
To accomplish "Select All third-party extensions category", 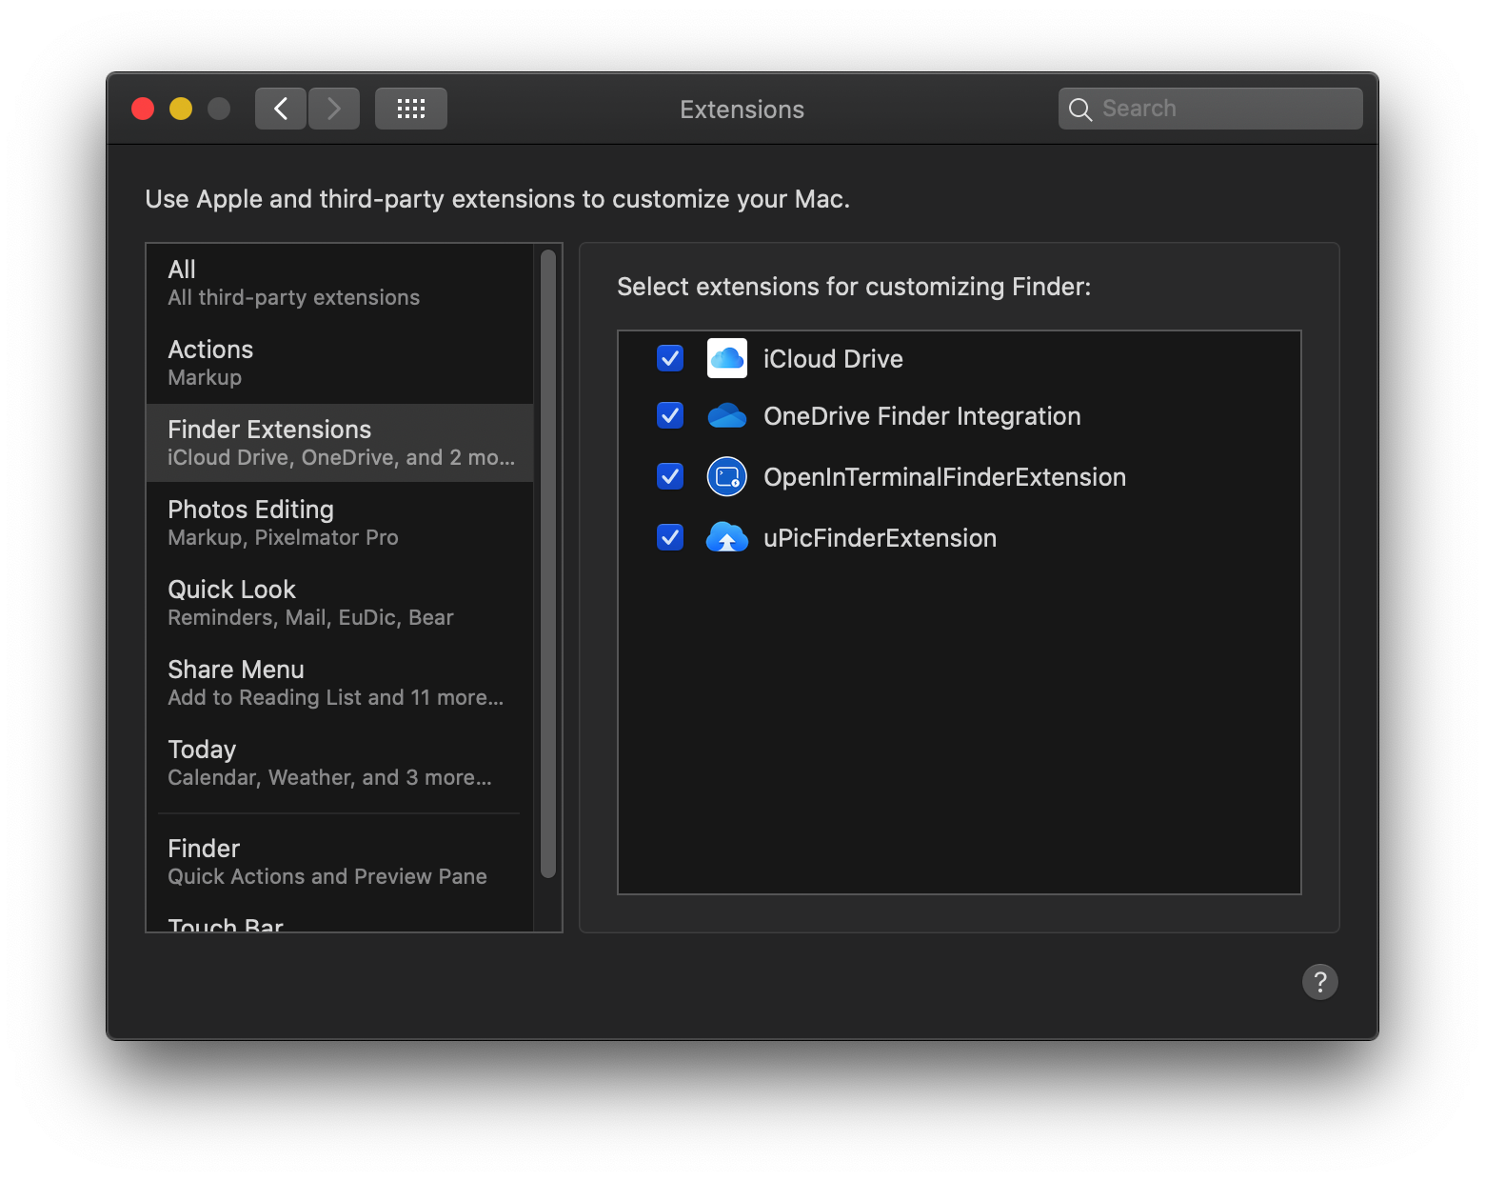I will 340,283.
